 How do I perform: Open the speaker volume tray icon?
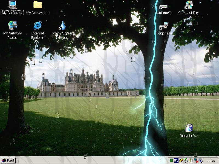click(191, 160)
